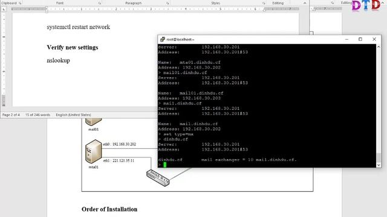The height and width of the screenshot is (217, 387).
Task: Open the Styles pane launcher icon
Action: pos(264,3)
